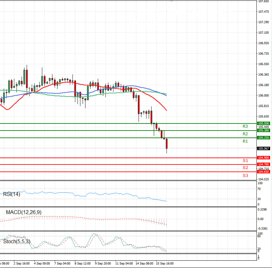Click the 106.180 price axis value
The image size is (272, 268).
pyautogui.click(x=264, y=85)
